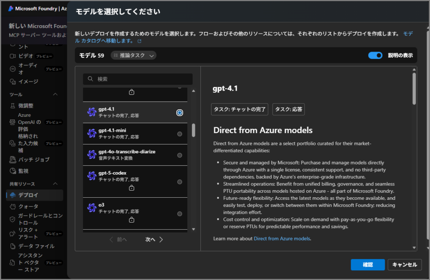This screenshot has width=430, height=280.
Task: Click the video icon in sidebar
Action: [12, 56]
